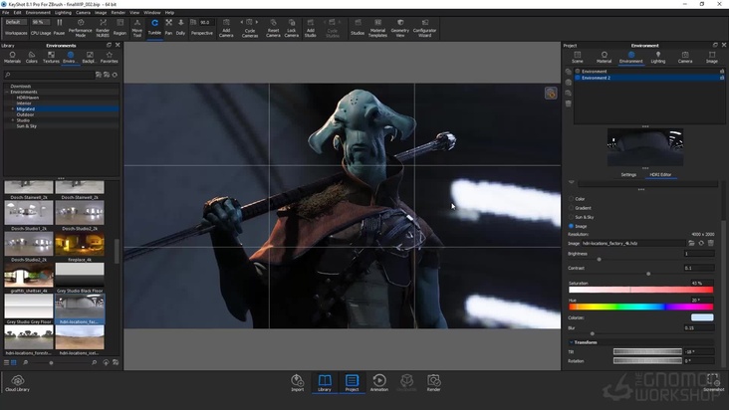Open the Cloud Library
This screenshot has height=410, width=729.
point(16,382)
